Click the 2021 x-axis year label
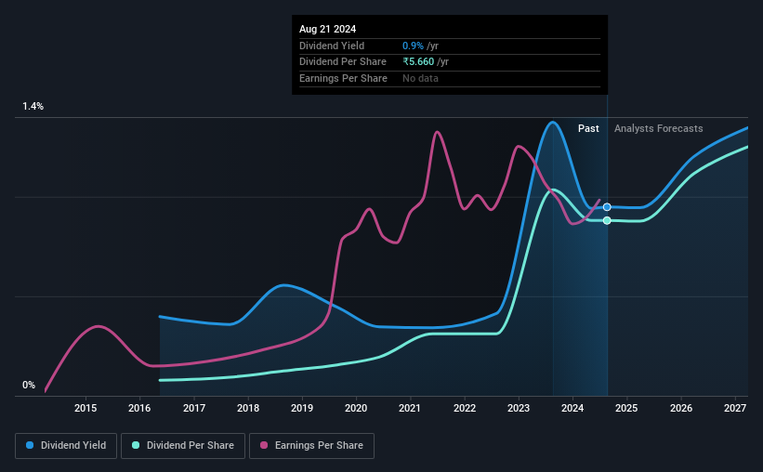The image size is (763, 472). point(410,408)
